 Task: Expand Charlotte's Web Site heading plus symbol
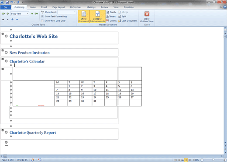point(6,36)
